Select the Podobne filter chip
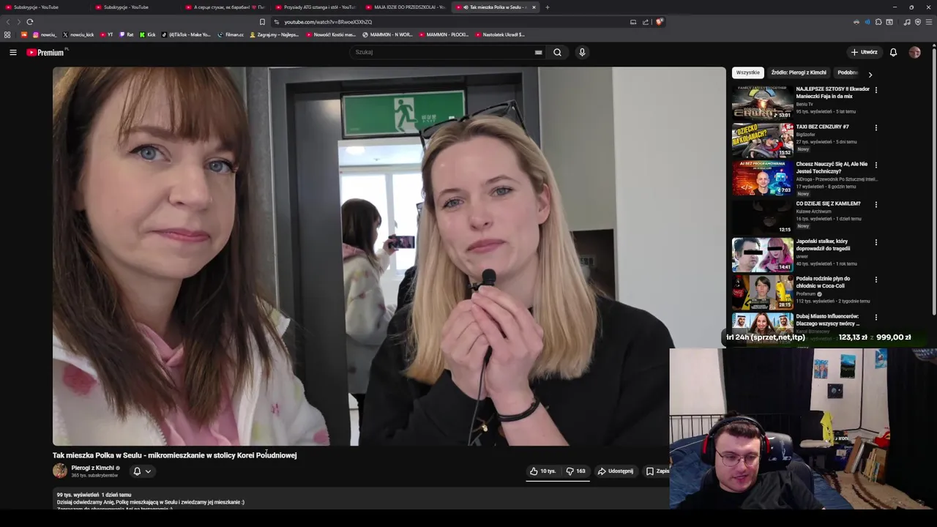Image resolution: width=937 pixels, height=527 pixels. pos(848,72)
